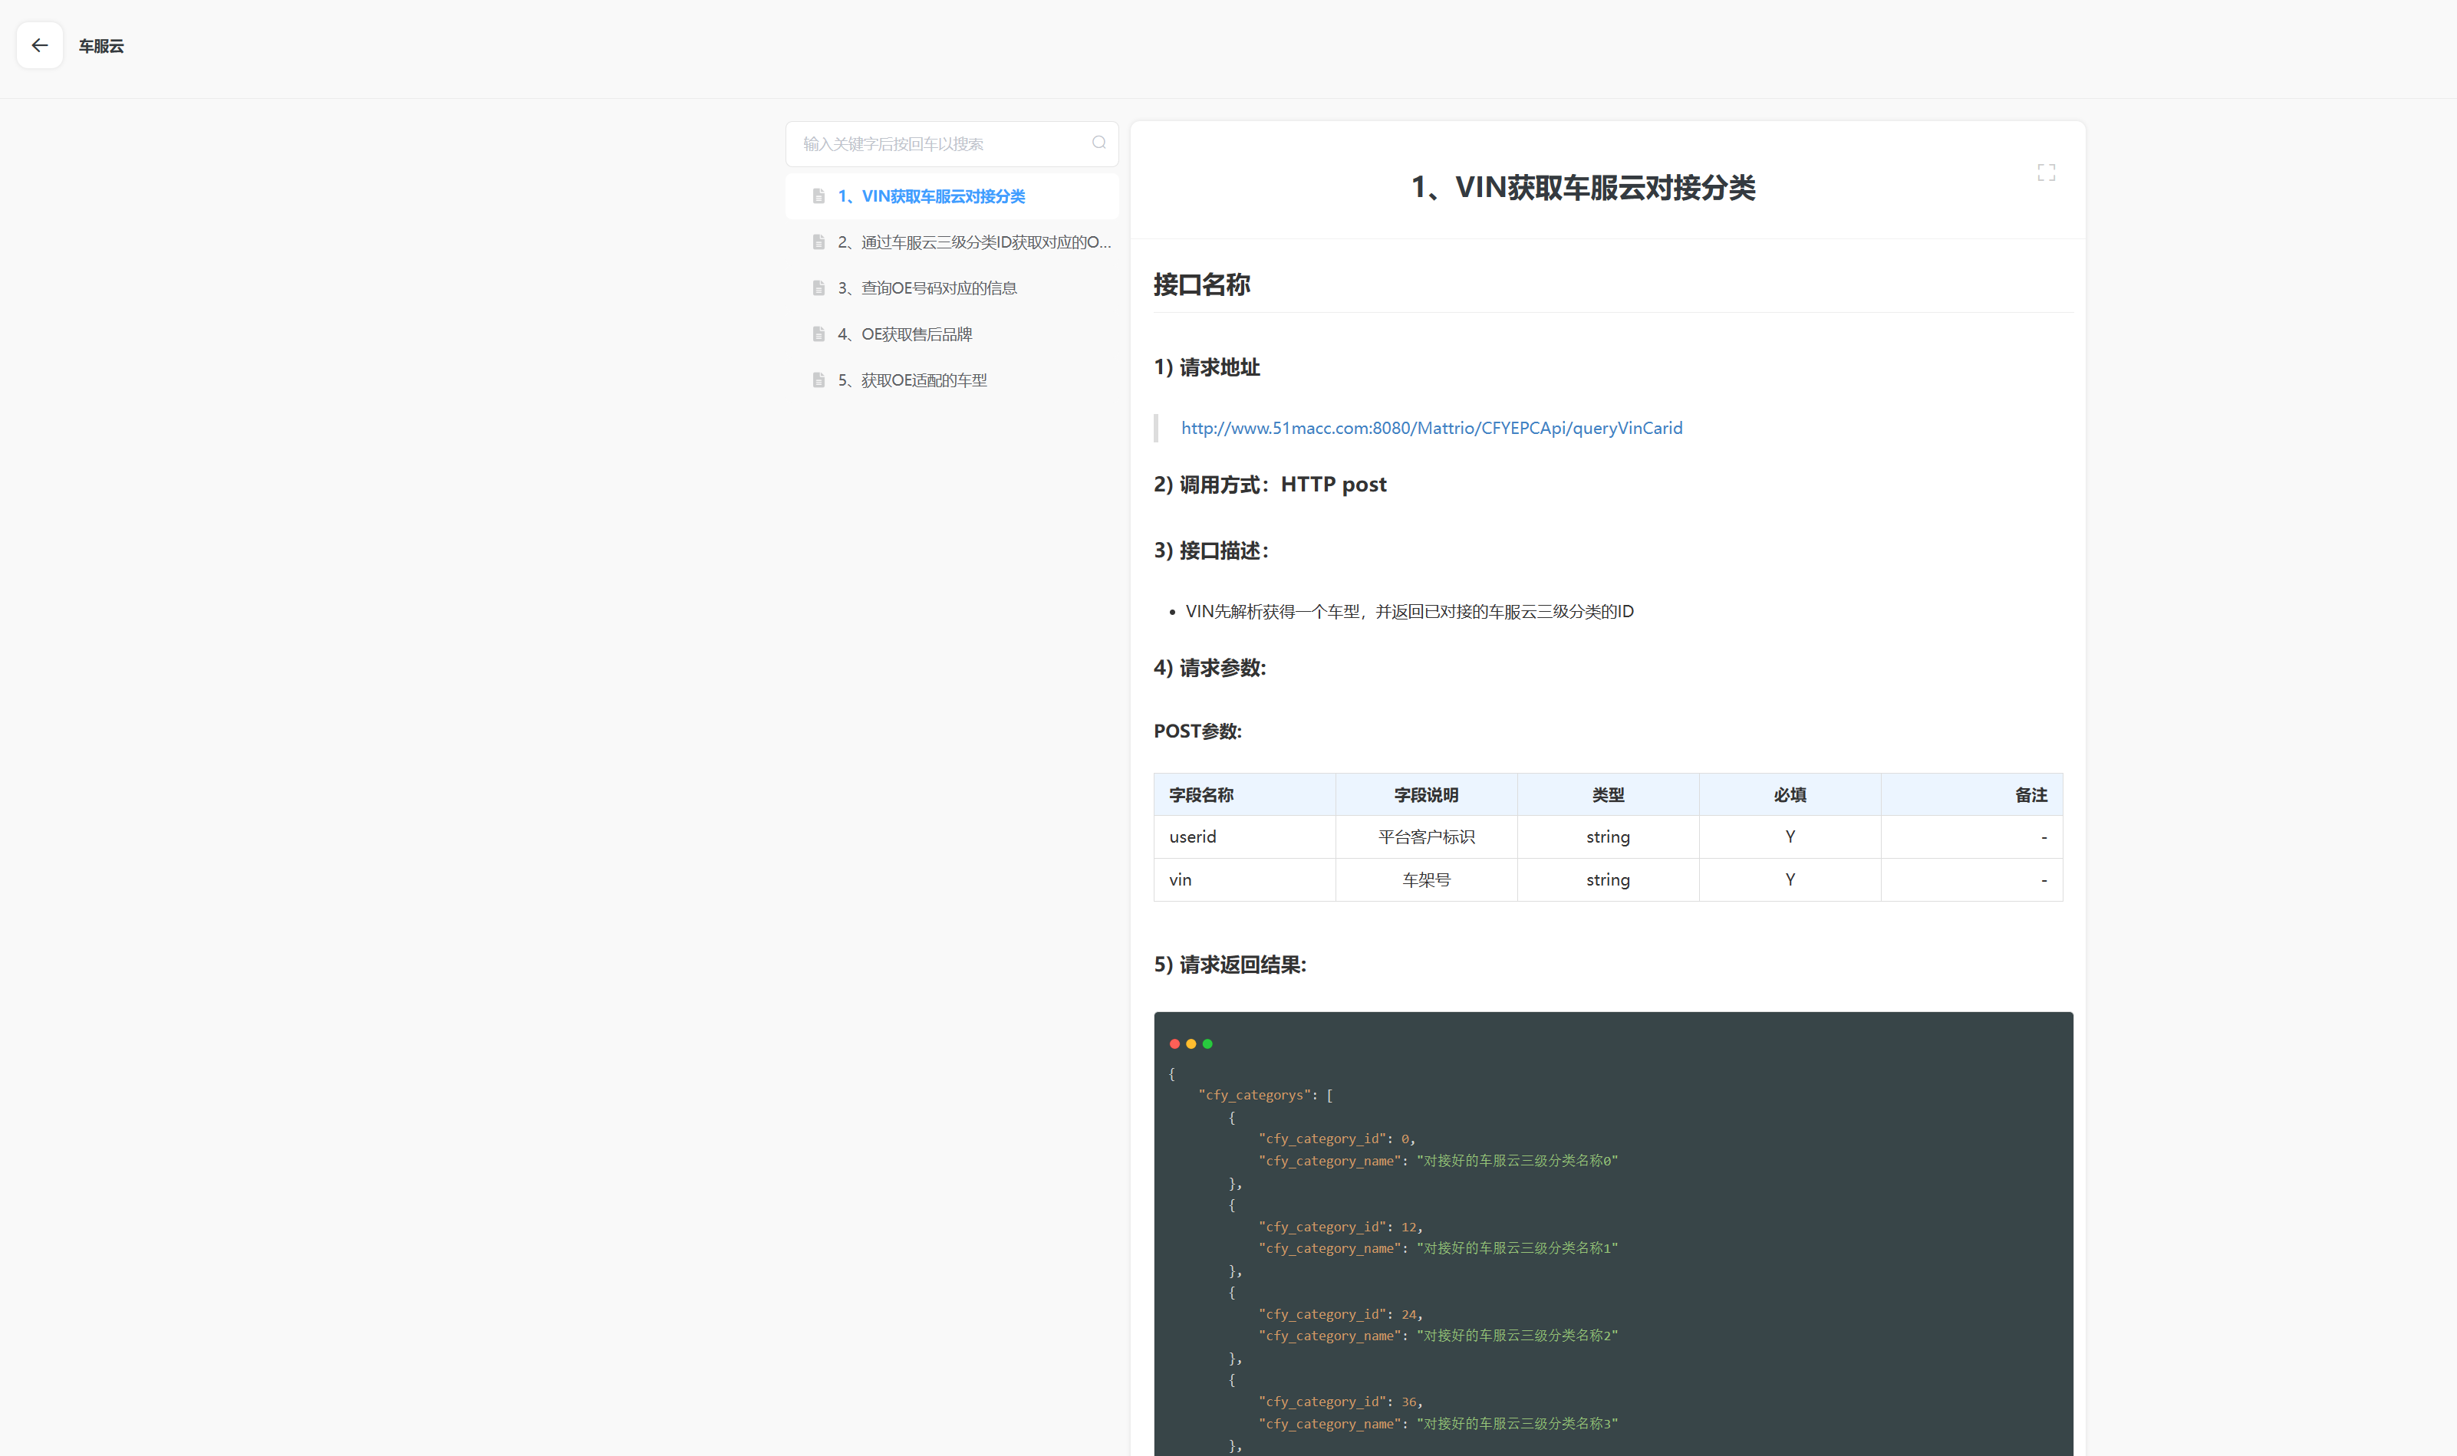Focus the keyword search input field
The image size is (2457, 1456).
(951, 144)
